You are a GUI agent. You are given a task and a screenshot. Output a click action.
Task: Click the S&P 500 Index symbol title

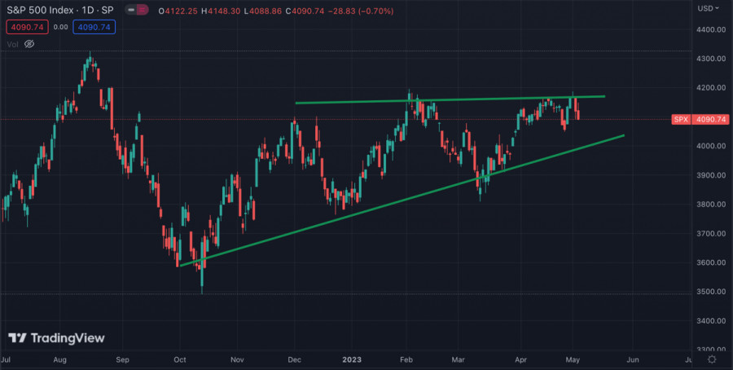click(x=60, y=9)
